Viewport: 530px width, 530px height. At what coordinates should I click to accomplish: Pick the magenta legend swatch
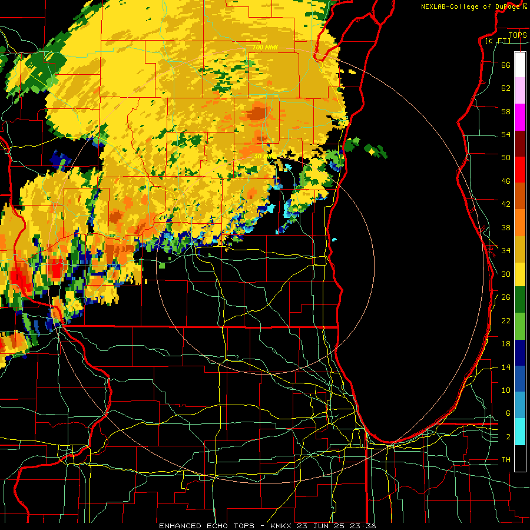[x=520, y=117]
